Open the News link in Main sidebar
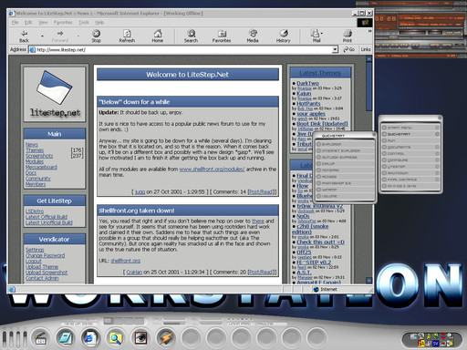Image resolution: width=467 pixels, height=350 pixels. (x=32, y=145)
